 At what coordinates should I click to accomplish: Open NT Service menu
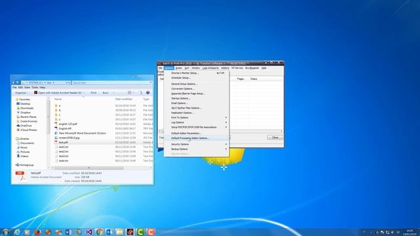coord(237,68)
